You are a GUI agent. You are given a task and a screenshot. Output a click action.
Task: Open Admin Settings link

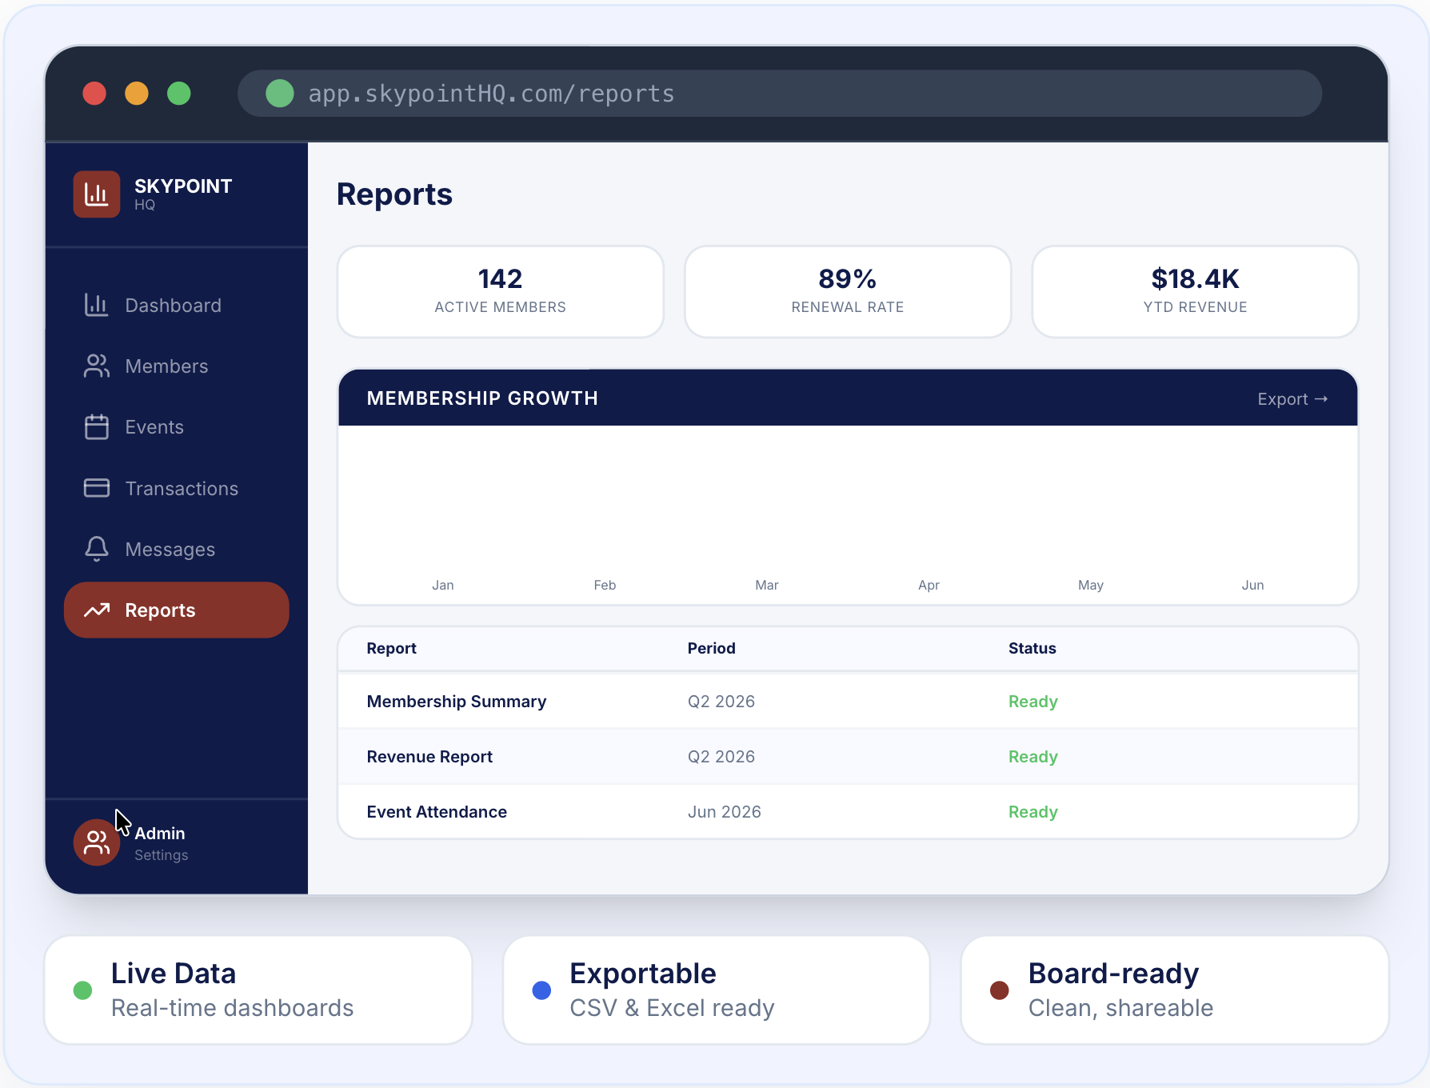coord(162,855)
